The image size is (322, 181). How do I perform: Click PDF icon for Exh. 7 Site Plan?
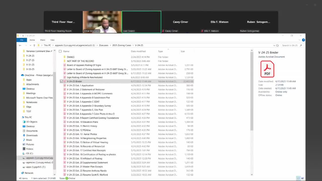[x=65, y=110]
